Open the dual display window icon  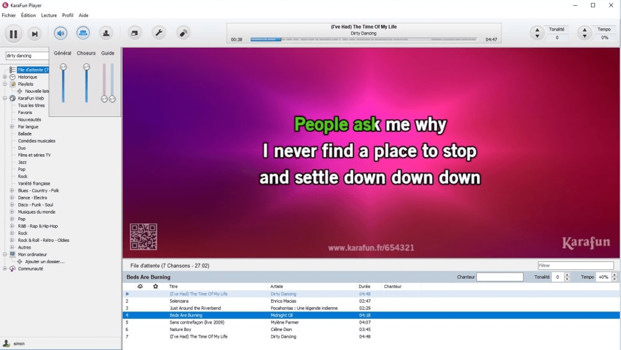134,33
